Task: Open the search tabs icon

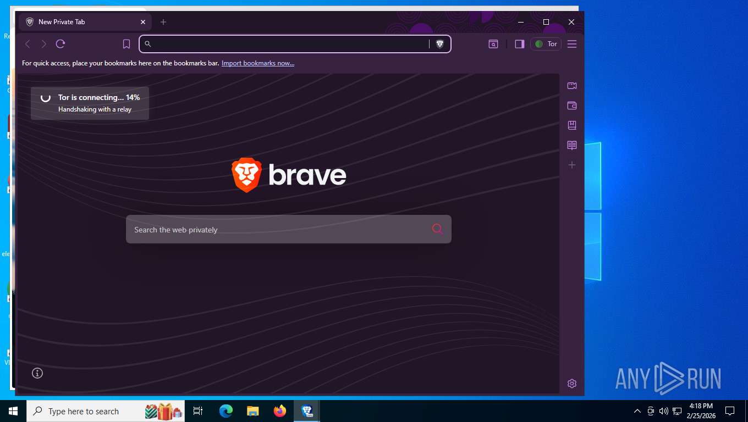Action: (x=493, y=44)
